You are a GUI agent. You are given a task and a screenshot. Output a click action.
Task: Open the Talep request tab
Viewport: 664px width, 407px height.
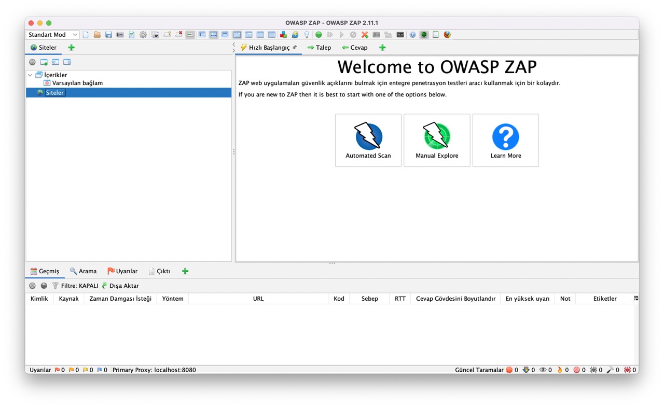click(x=319, y=48)
